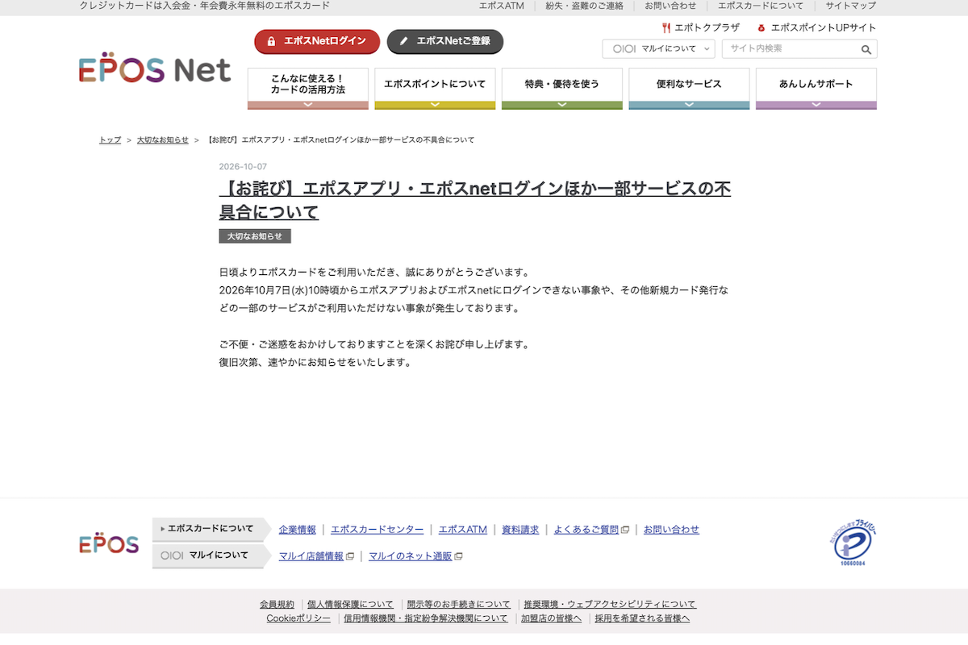Click the OIOI logo in footer マルイについて tab
Image resolution: width=968 pixels, height=645 pixels.
173,556
